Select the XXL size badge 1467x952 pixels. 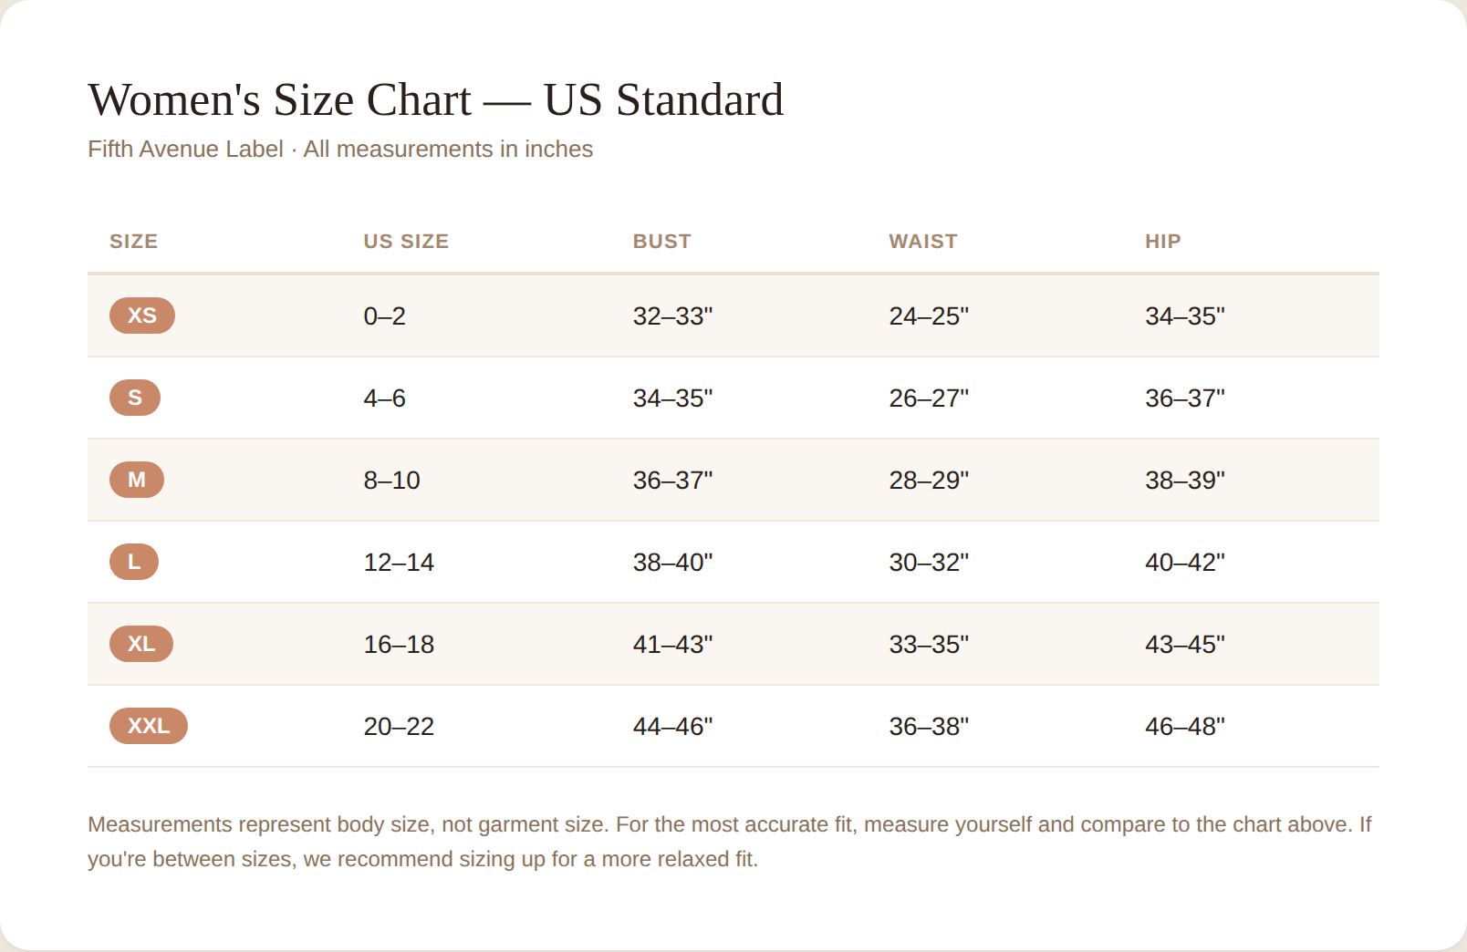(149, 726)
